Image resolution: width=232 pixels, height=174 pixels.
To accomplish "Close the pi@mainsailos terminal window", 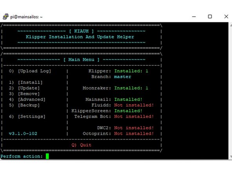I will (x=226, y=16).
